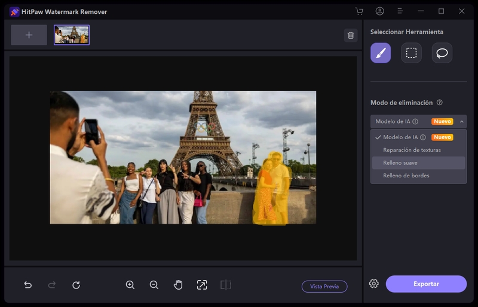Reset edits with the refresh icon
Screen dimensions: 478x307
coord(76,285)
